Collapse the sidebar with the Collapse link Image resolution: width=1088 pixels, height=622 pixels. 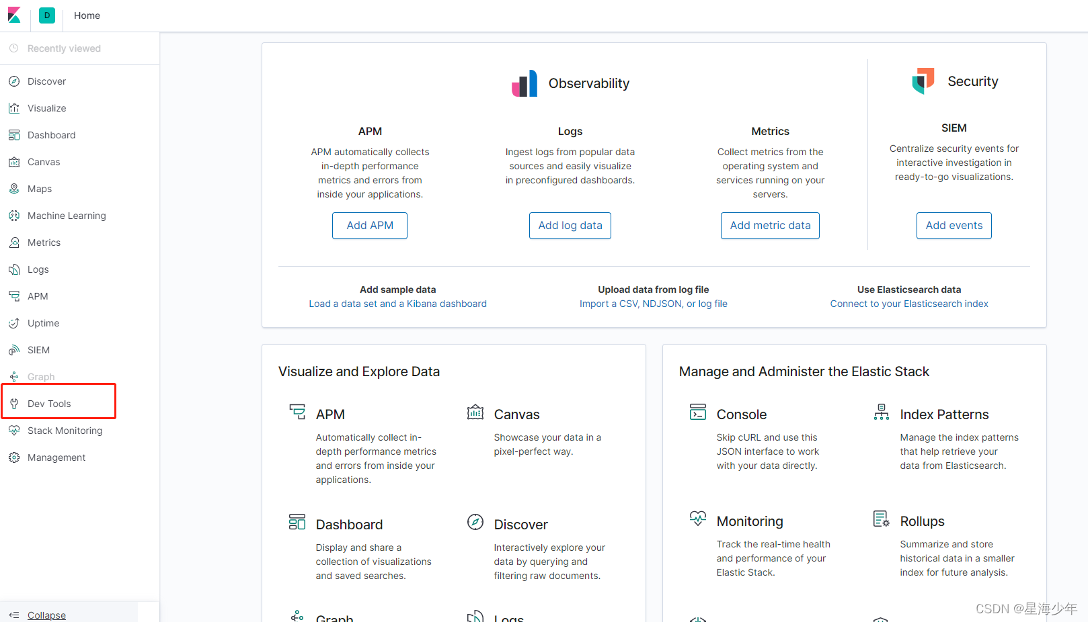point(46,615)
